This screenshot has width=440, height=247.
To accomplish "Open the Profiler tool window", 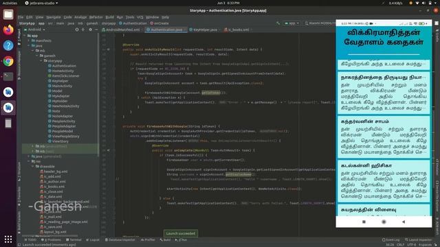I will 148,239.
